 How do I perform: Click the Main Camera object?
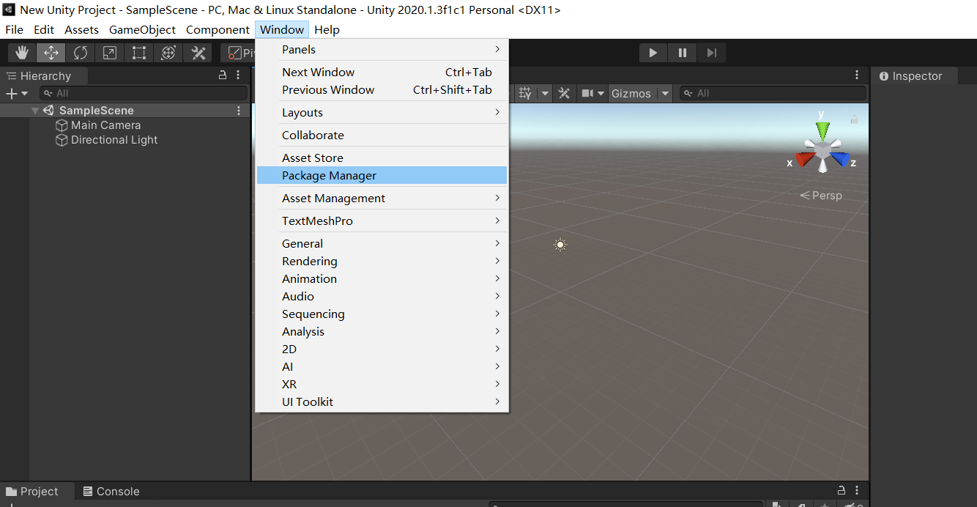pos(105,125)
